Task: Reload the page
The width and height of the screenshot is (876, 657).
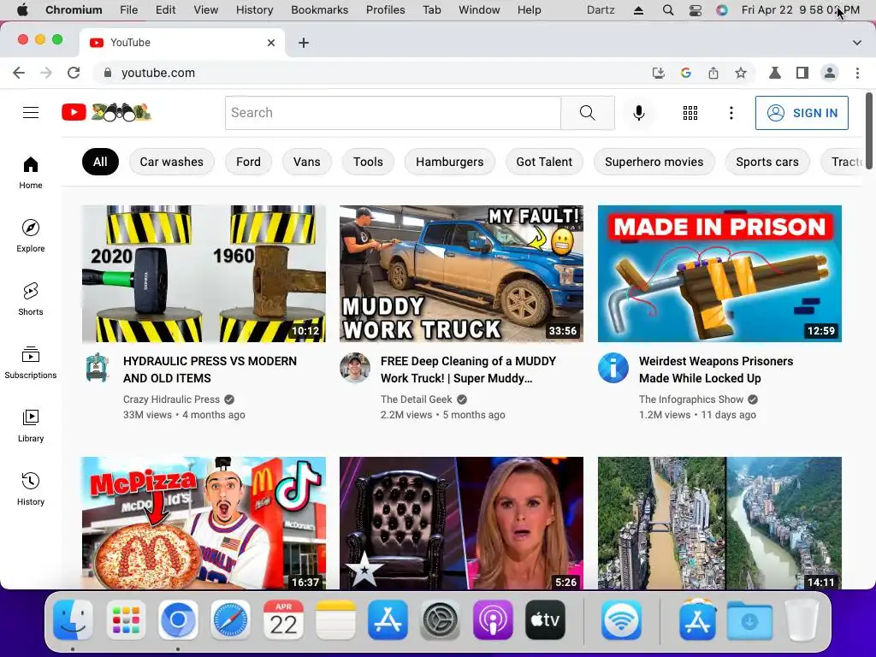Action: point(74,73)
